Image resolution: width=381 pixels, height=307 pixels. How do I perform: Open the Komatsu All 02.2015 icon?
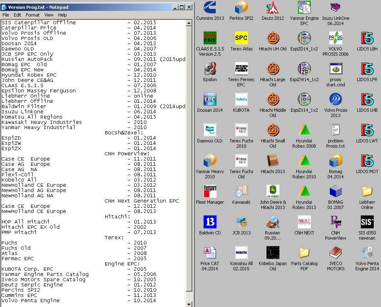click(x=242, y=253)
